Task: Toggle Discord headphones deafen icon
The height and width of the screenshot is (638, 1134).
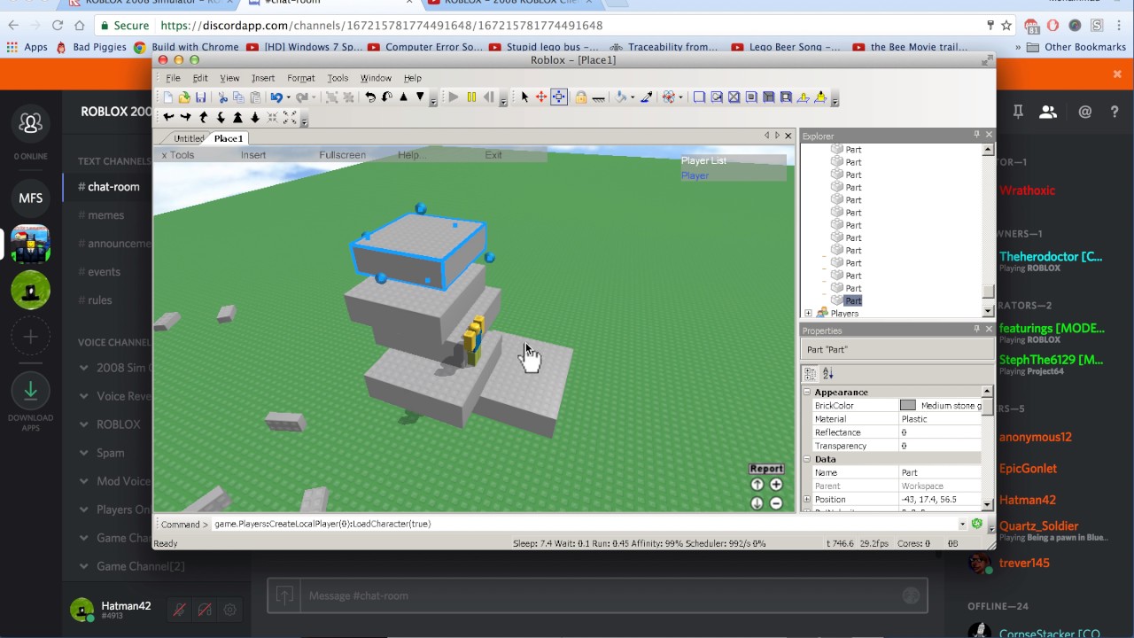Action: tap(205, 610)
